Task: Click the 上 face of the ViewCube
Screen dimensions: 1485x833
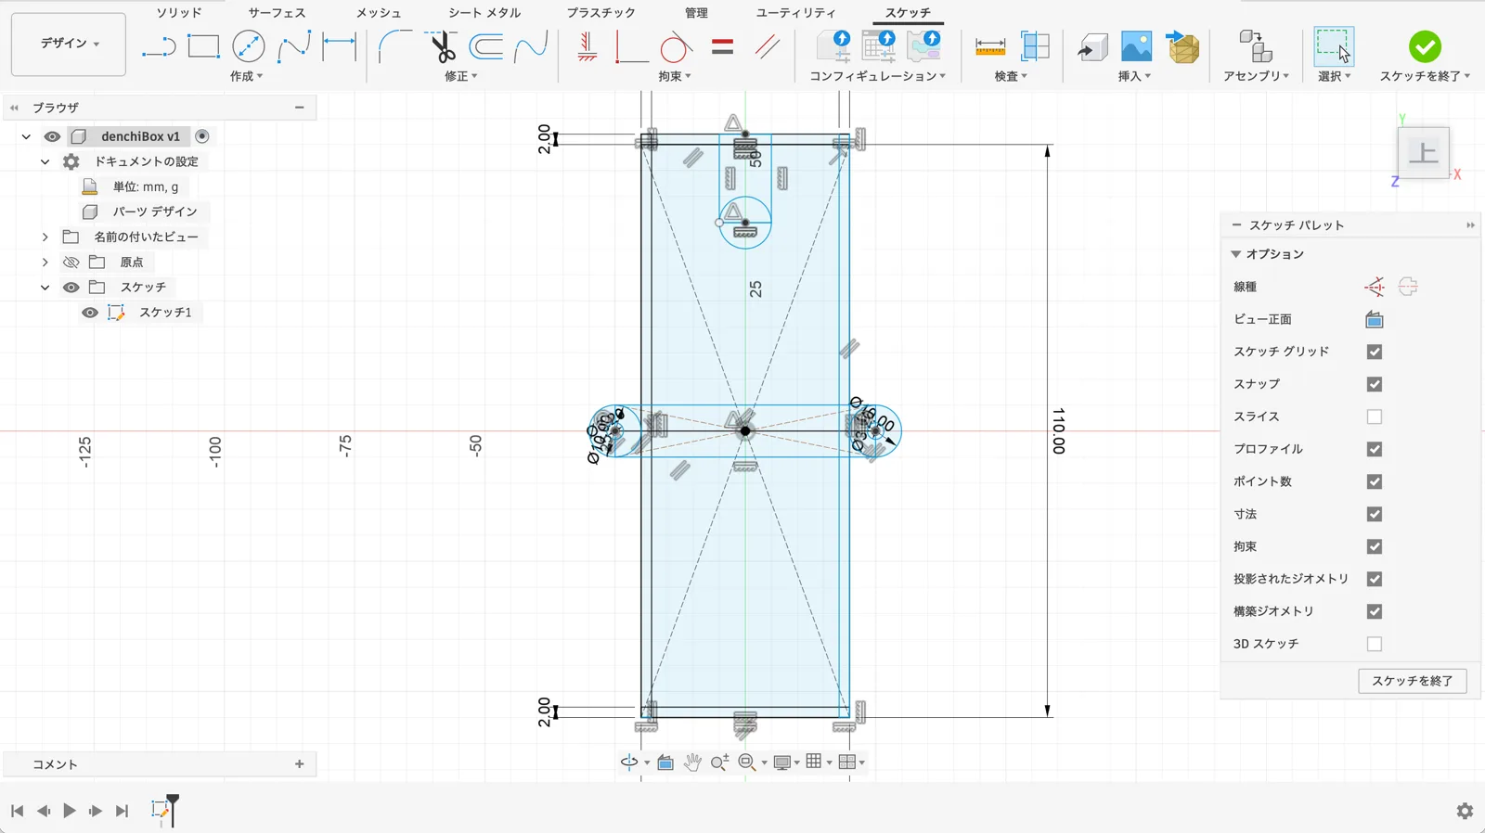Action: click(1423, 153)
